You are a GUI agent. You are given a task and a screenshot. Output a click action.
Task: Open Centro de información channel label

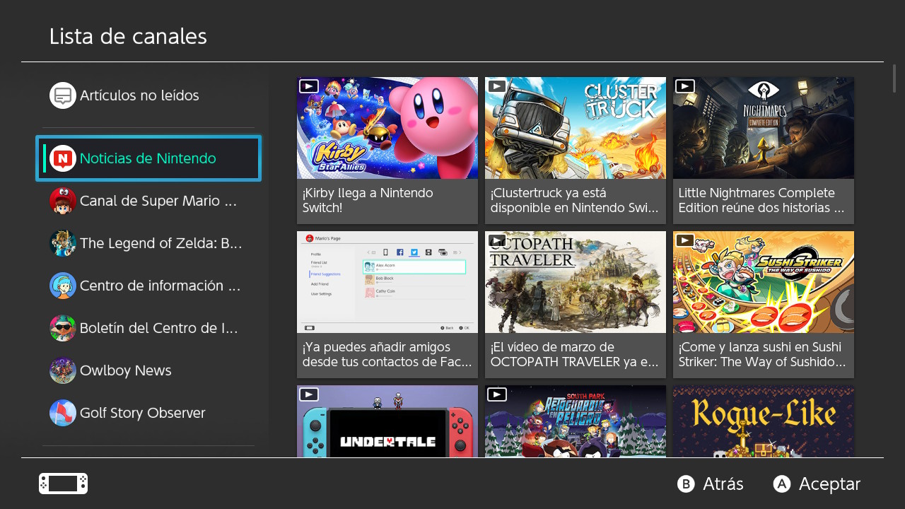click(160, 286)
